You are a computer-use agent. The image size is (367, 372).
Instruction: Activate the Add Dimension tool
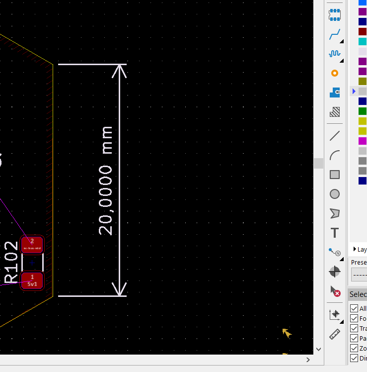335,252
